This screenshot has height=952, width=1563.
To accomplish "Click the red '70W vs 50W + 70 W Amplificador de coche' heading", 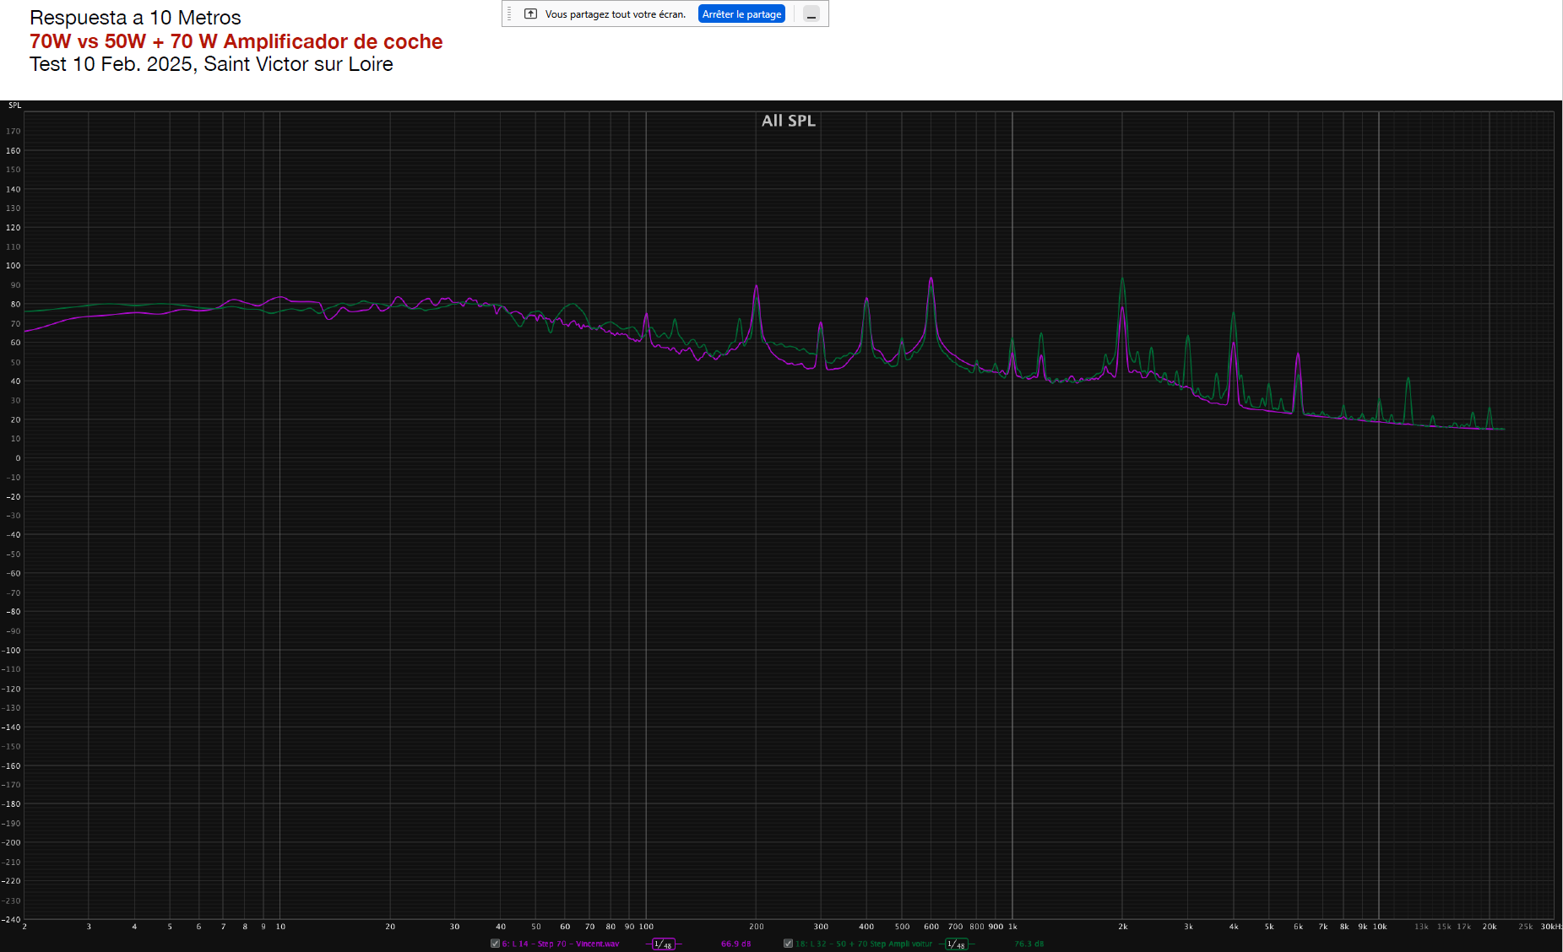I will pyautogui.click(x=236, y=41).
